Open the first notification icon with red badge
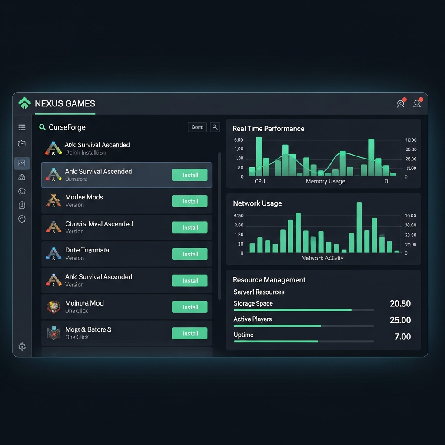The width and height of the screenshot is (445, 445). click(400, 103)
